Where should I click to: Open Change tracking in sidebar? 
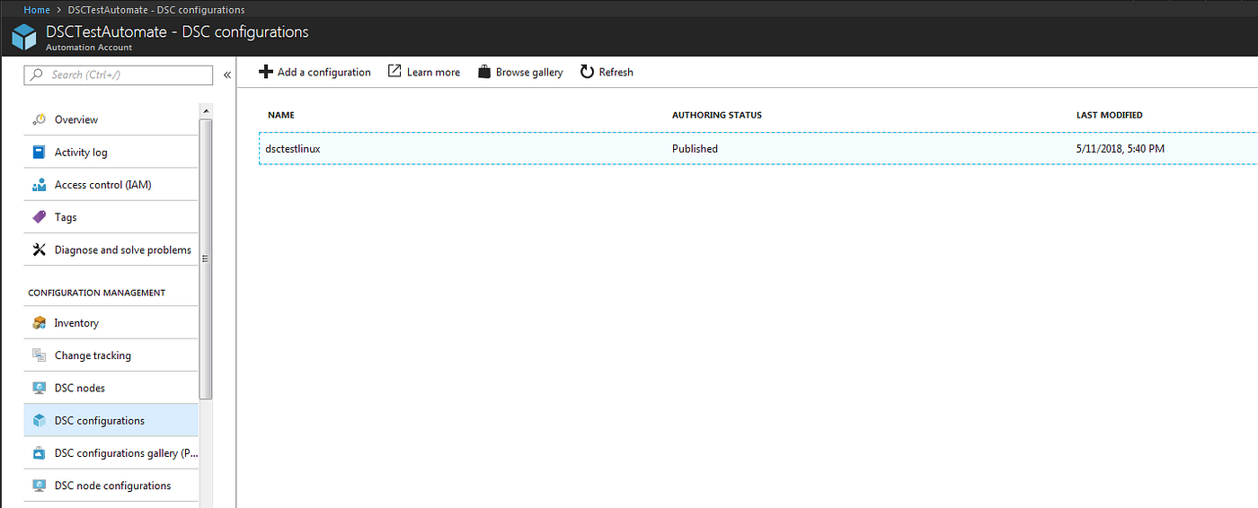pos(111,355)
